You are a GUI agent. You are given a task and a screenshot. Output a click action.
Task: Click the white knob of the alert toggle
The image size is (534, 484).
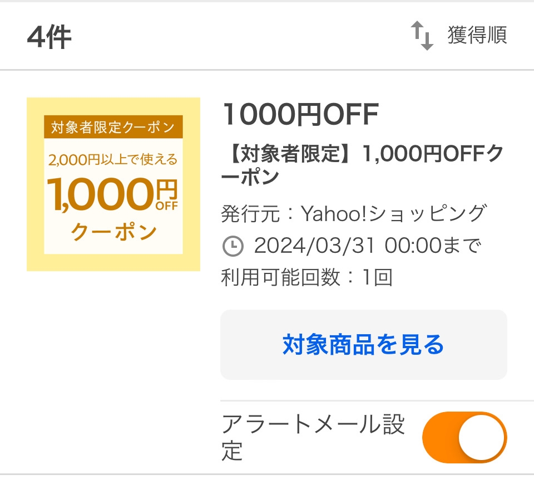[x=482, y=437]
